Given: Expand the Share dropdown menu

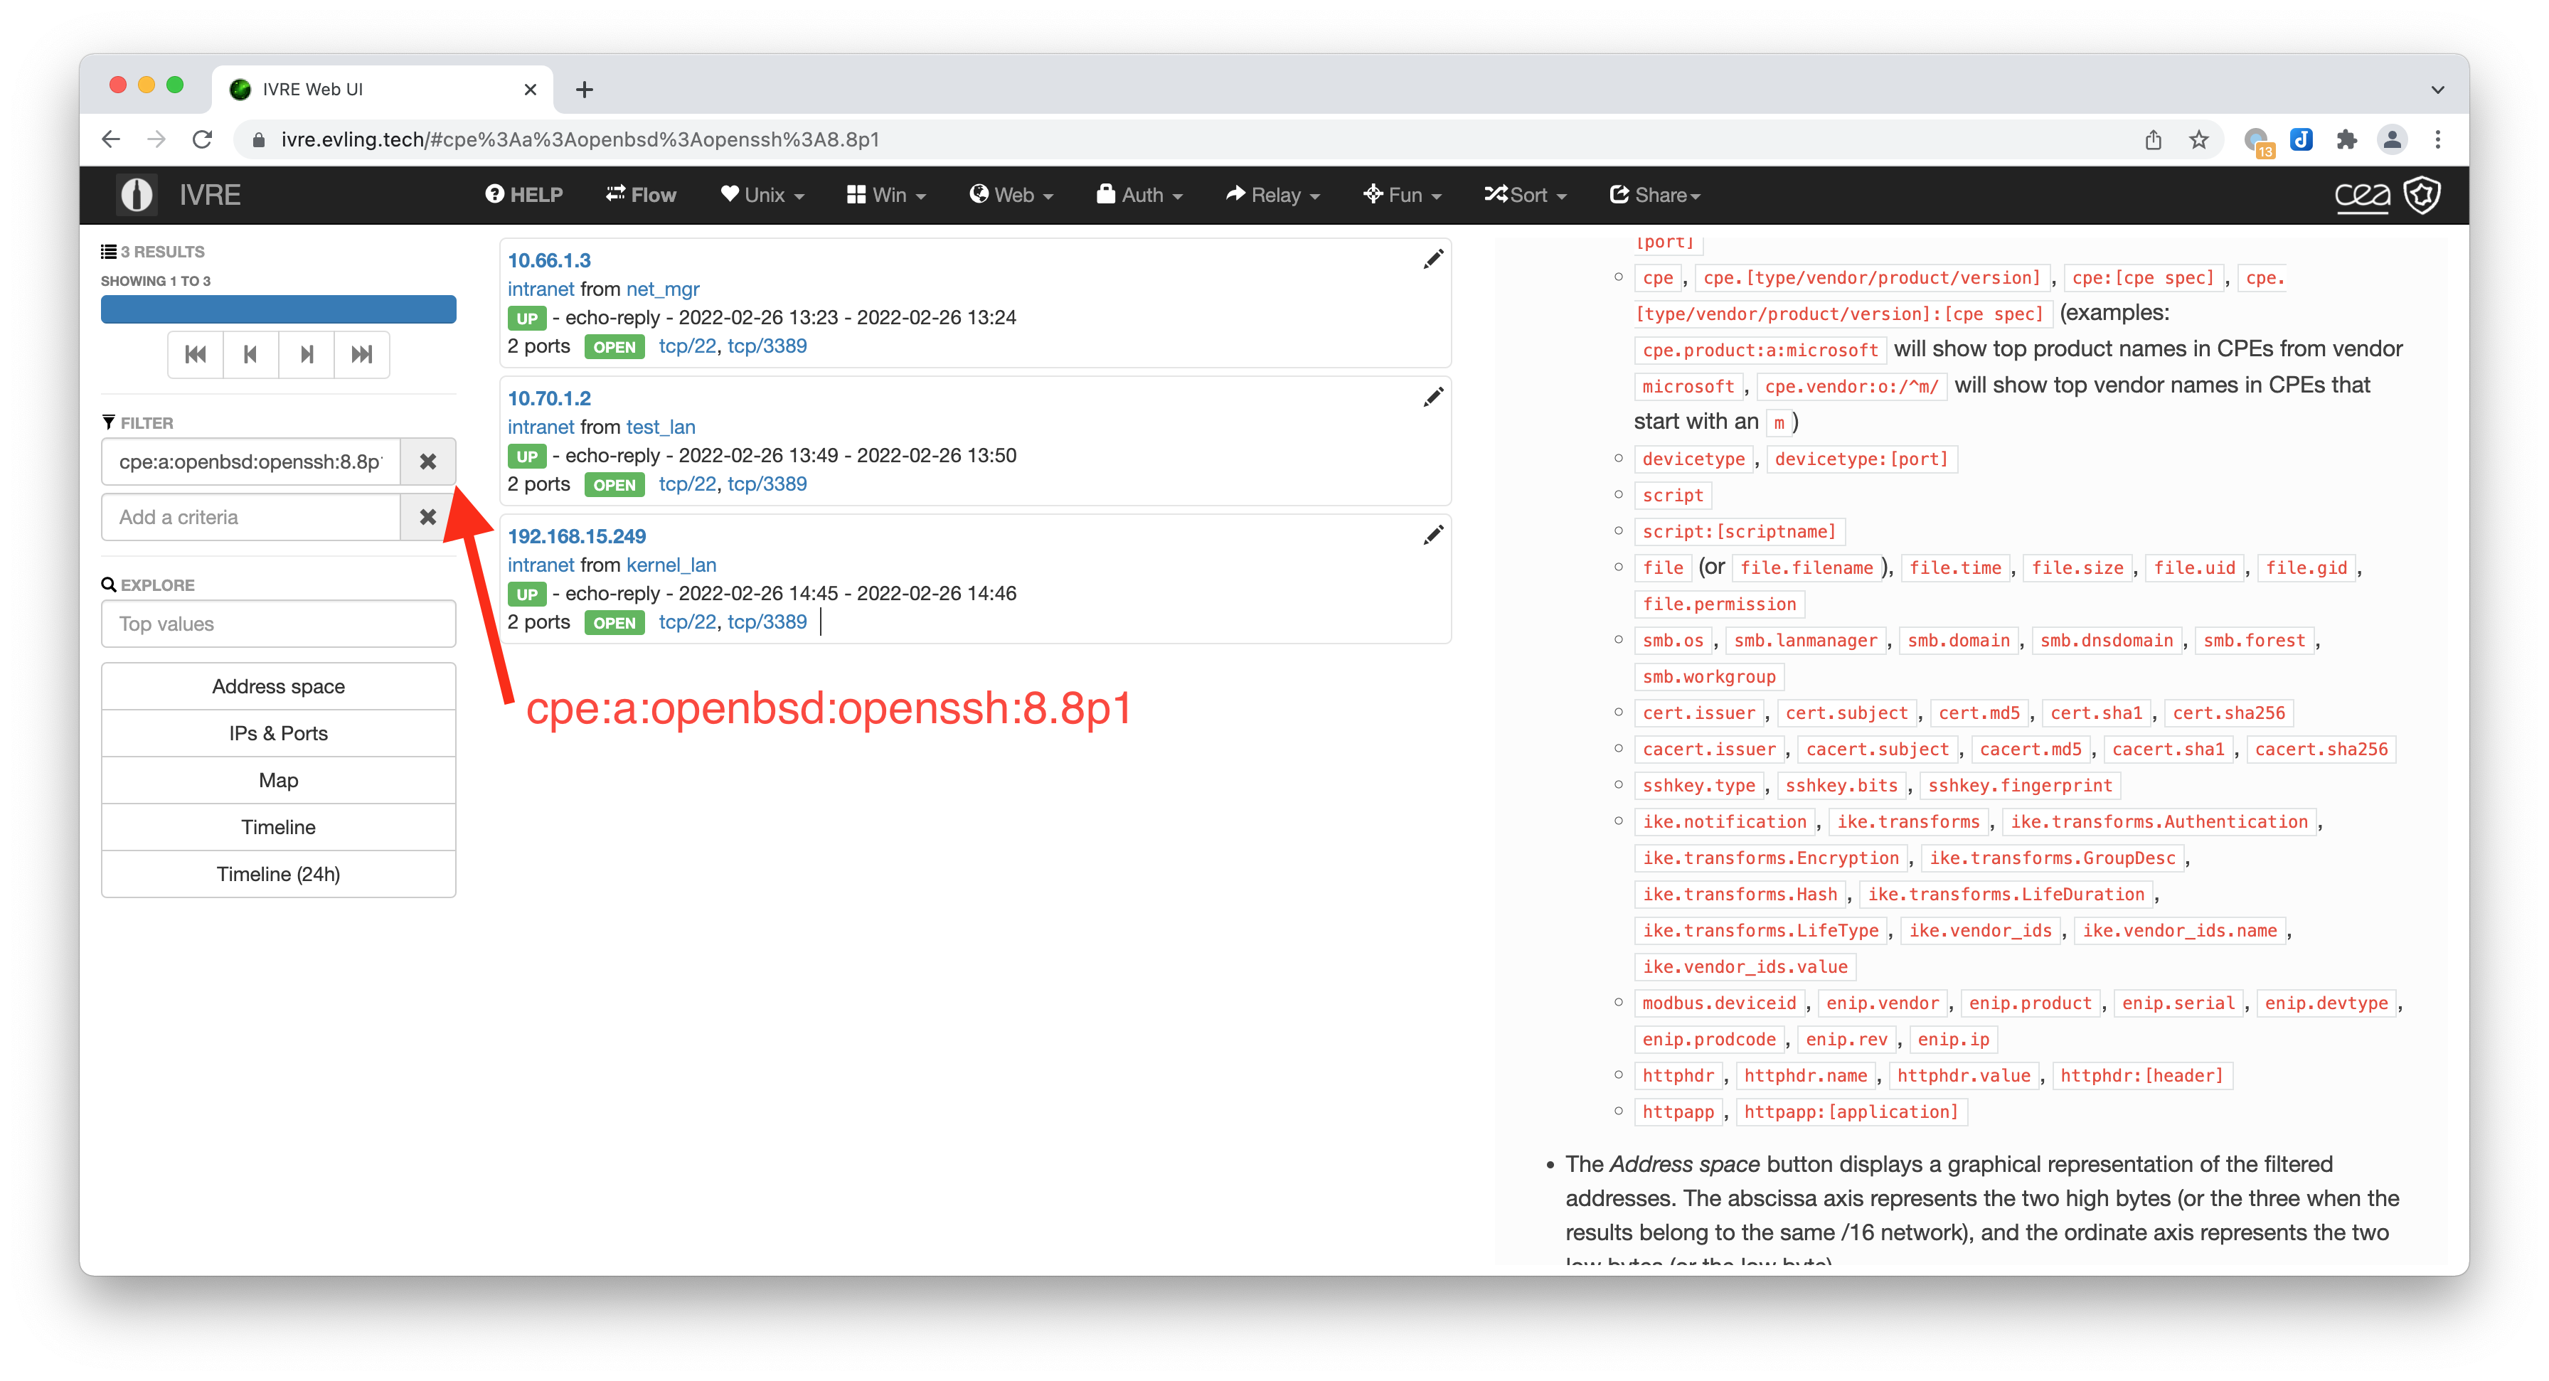Looking at the screenshot, I should [x=1654, y=195].
